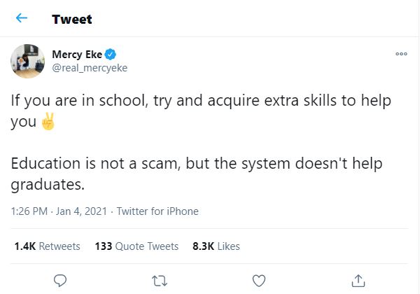
Task: View the 8.3K Likes list
Action: pyautogui.click(x=216, y=246)
